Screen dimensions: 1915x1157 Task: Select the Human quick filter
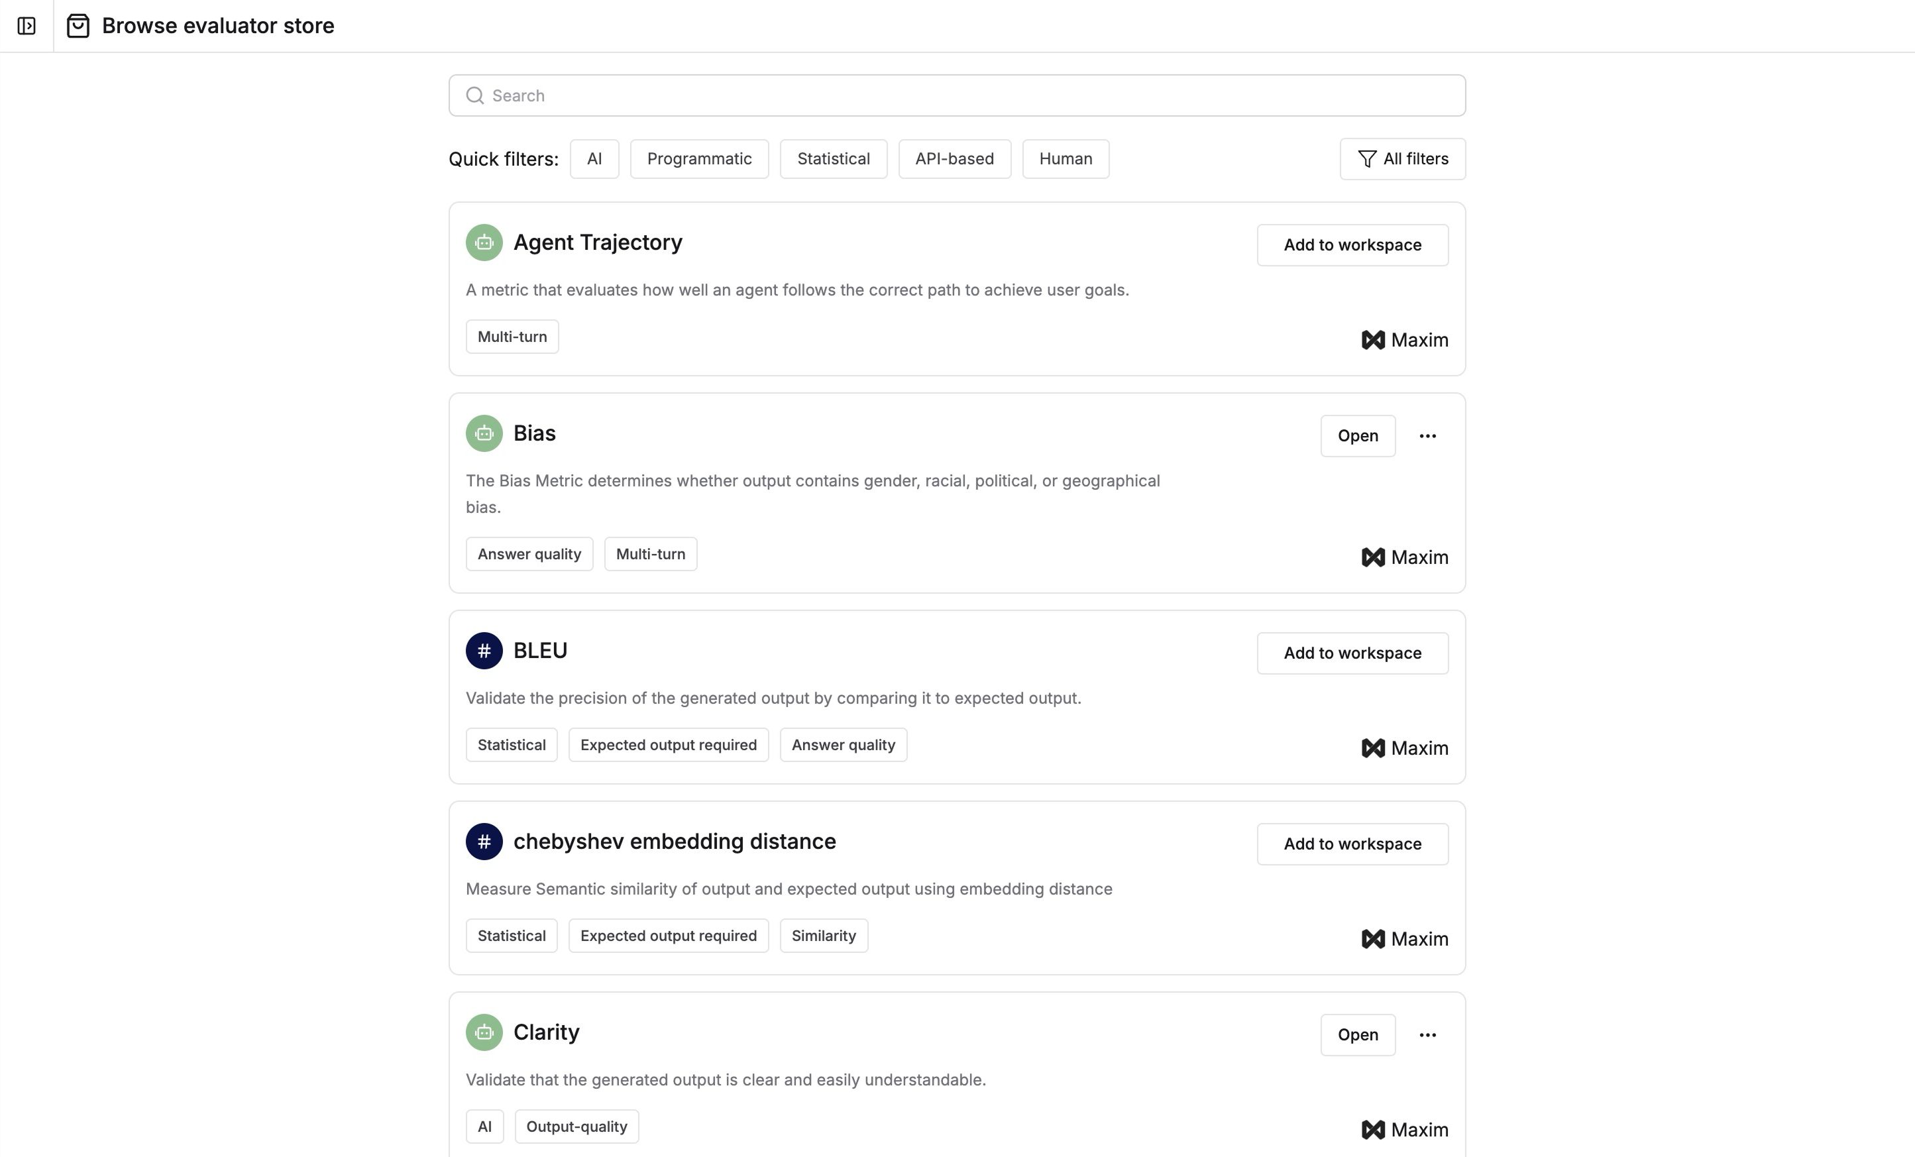(x=1066, y=158)
